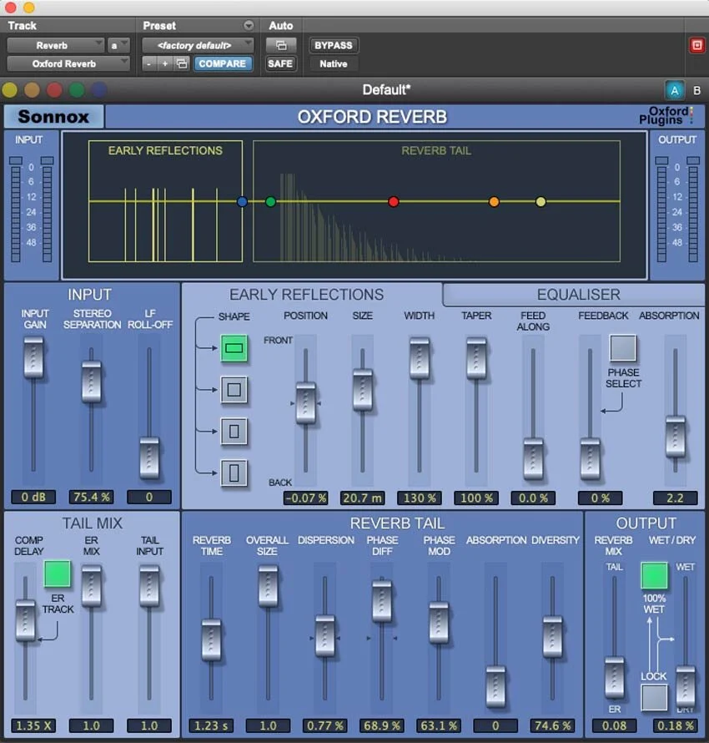Click the automation icon under Auto
The image size is (709, 743).
[281, 45]
